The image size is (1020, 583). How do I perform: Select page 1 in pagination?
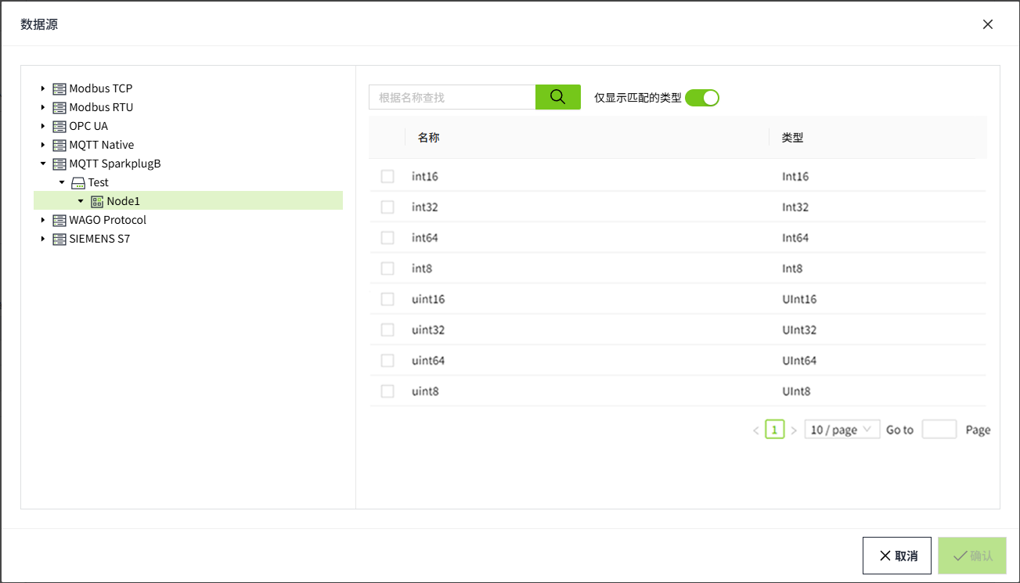coord(774,430)
